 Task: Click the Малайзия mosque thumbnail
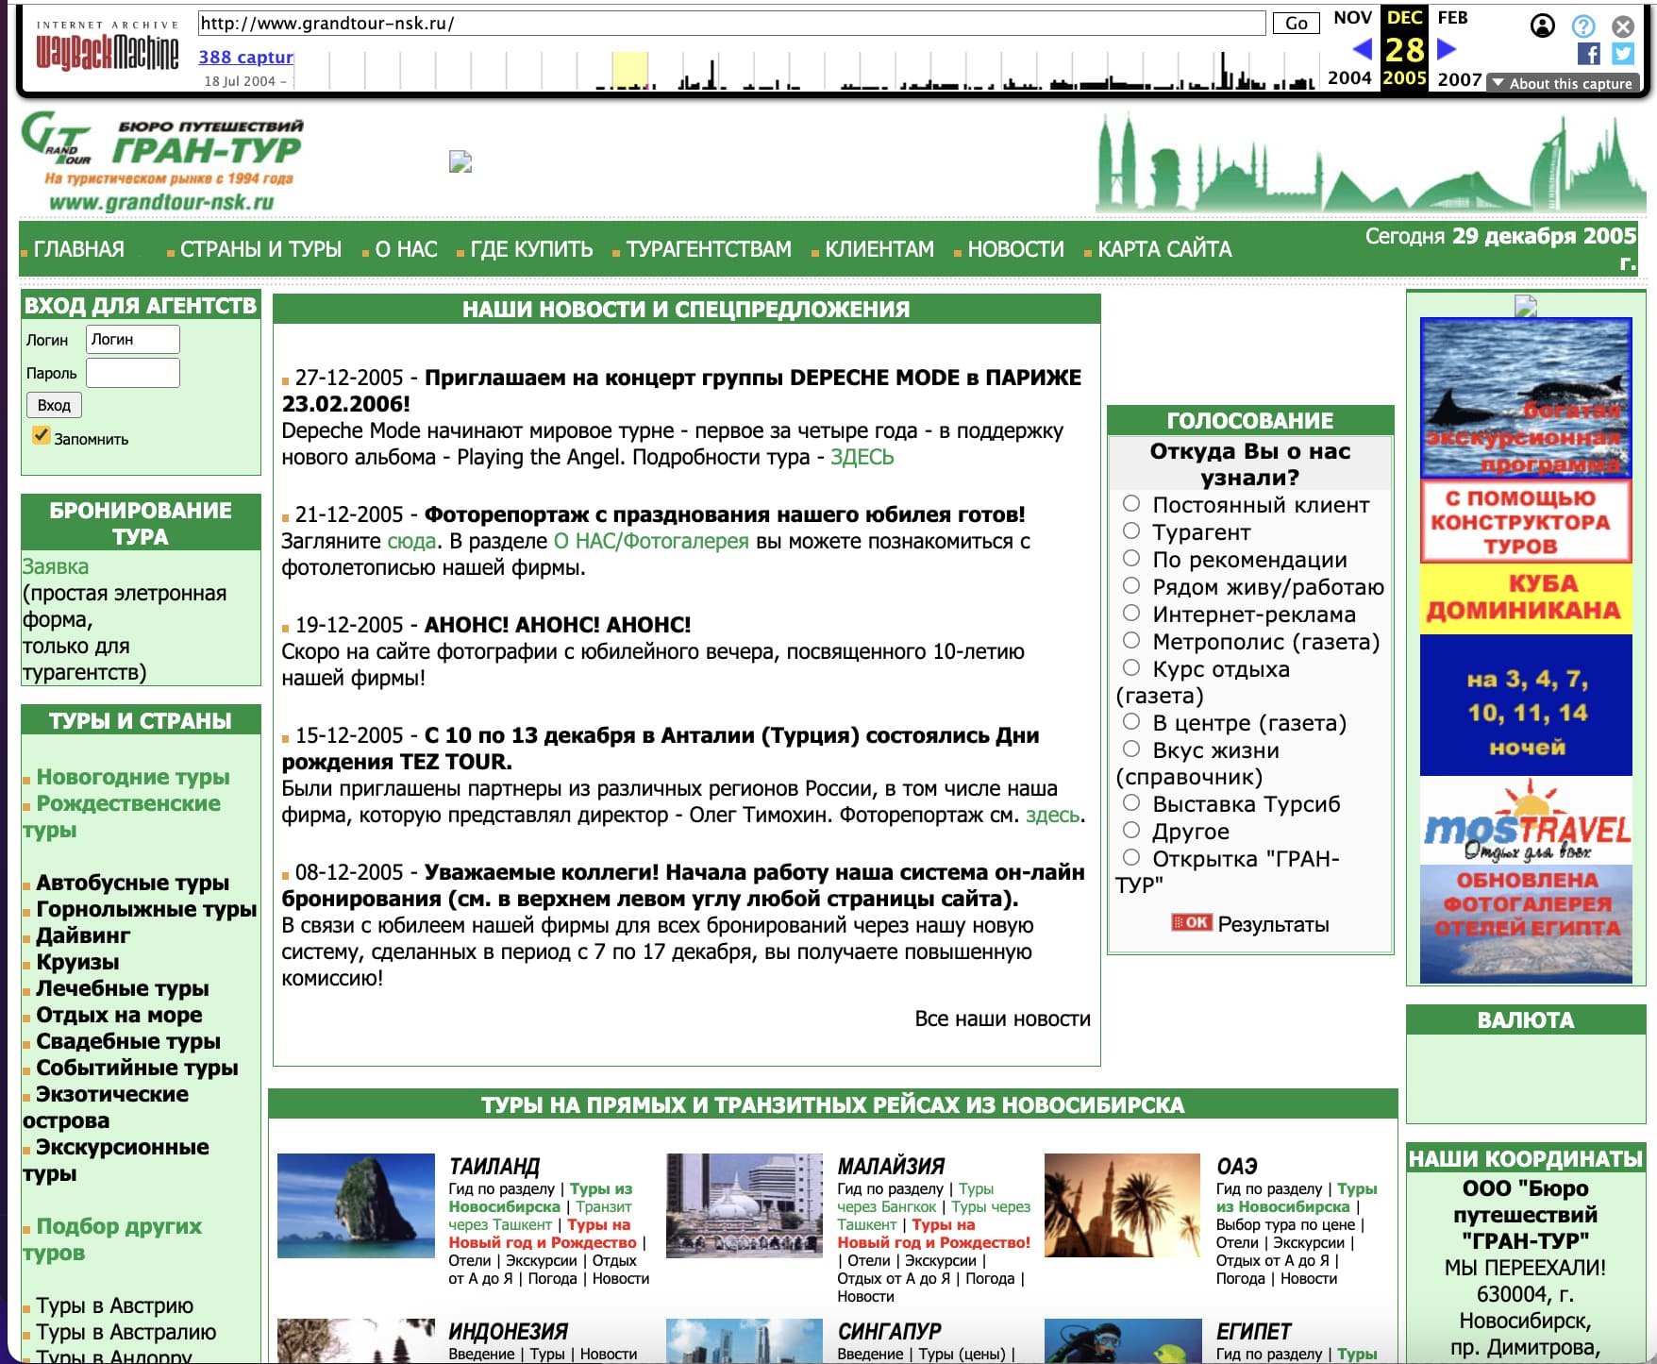[745, 1205]
